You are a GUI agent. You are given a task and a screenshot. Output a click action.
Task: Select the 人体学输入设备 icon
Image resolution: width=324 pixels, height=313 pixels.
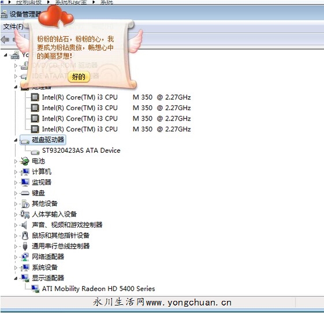25,214
